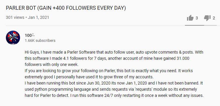Click the dislike count number 2

point(214,18)
